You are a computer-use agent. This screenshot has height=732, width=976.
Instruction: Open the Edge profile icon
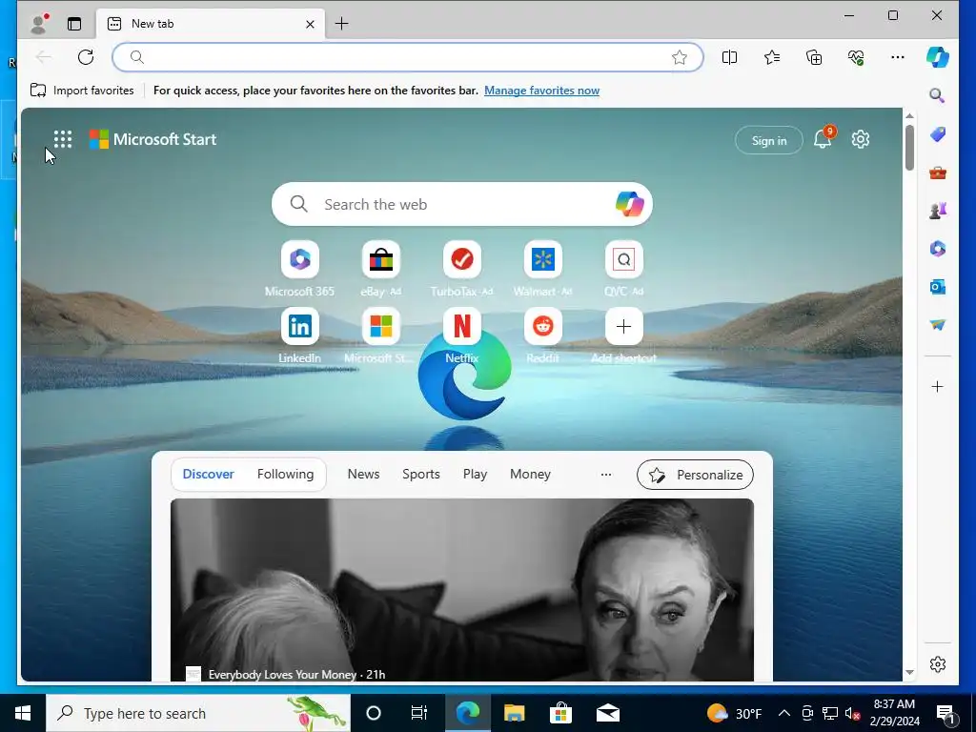pos(39,24)
